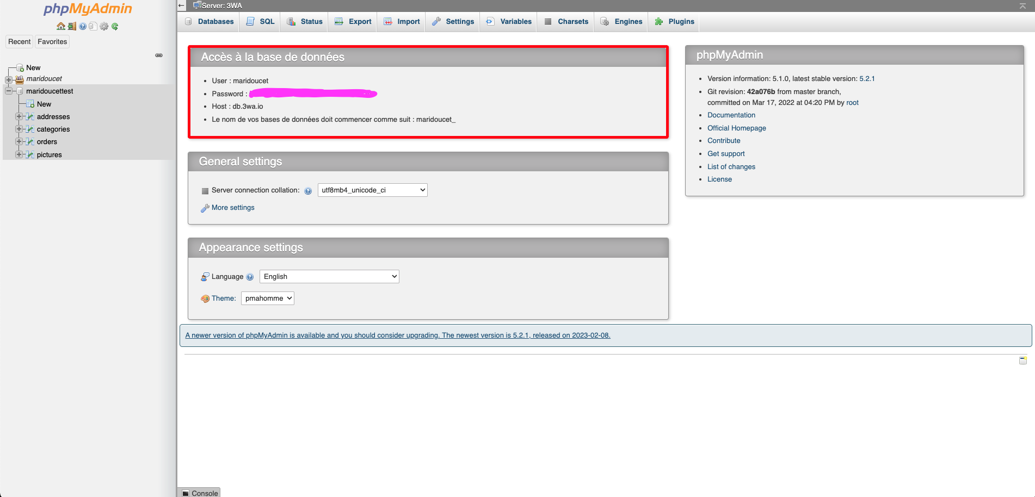Change the server connection collation dropdown
This screenshot has height=497, width=1035.
372,190
